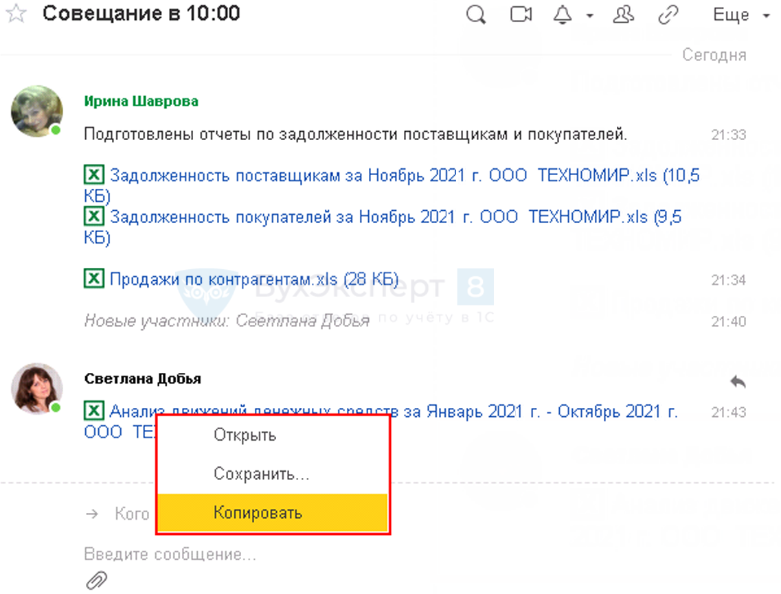Image resolution: width=781 pixels, height=594 pixels.
Task: Attach a file using the paperclip icon
Action: pyautogui.click(x=96, y=580)
